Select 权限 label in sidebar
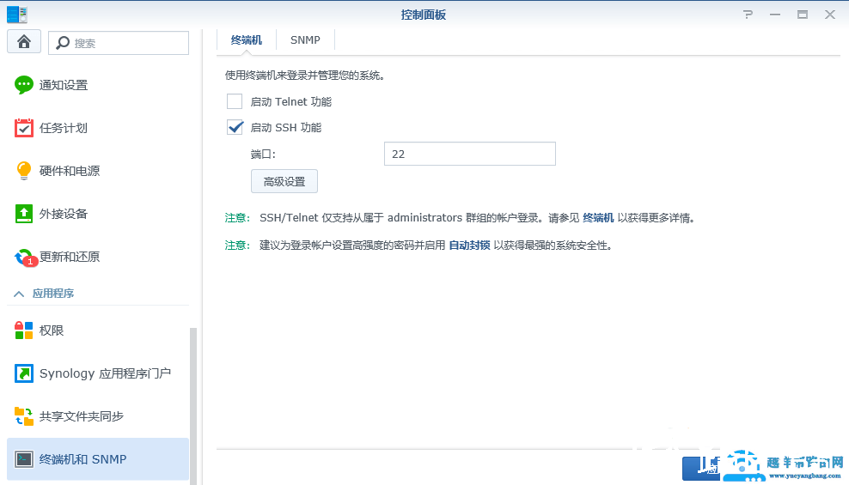 point(52,330)
